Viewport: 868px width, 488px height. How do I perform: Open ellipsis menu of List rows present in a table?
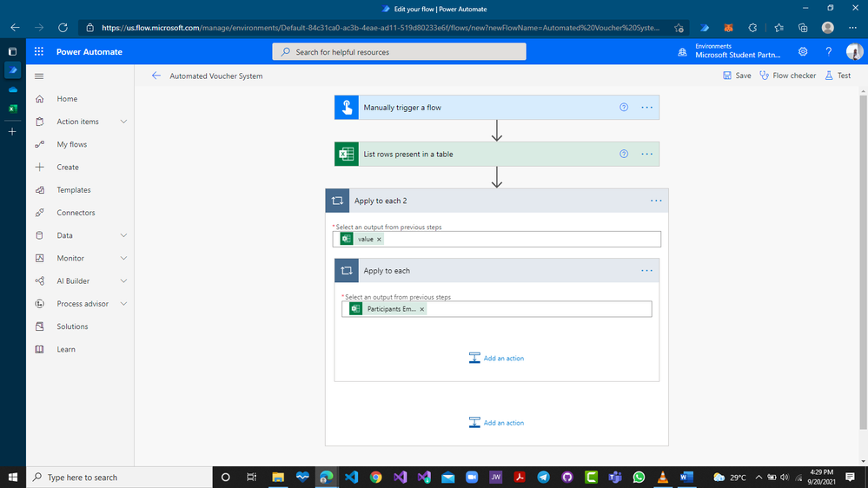click(646, 154)
